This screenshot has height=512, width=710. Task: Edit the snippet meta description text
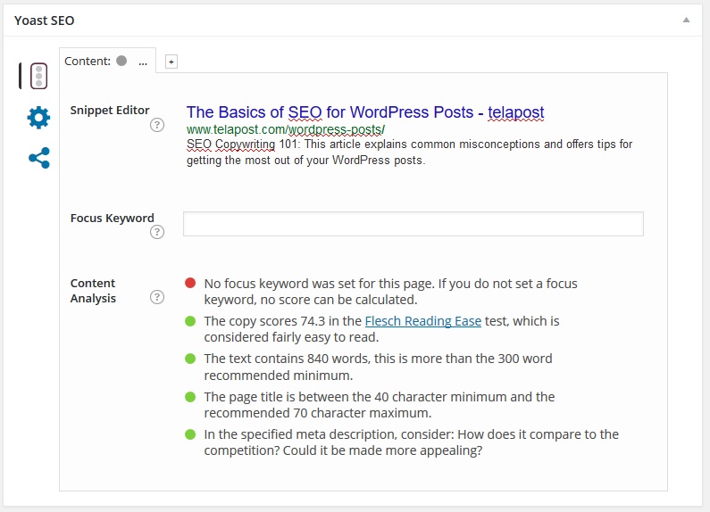[x=409, y=152]
